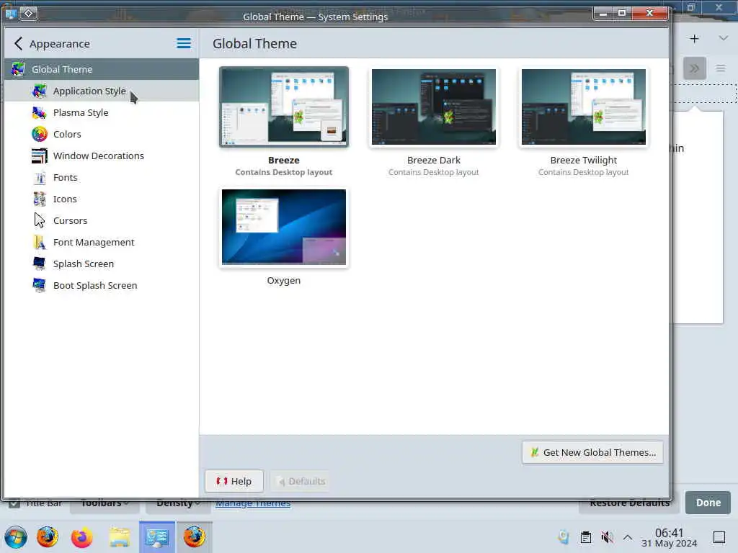Viewport: 738px width, 553px height.
Task: Open a new tab with Firefox plus icon
Action: [694, 39]
